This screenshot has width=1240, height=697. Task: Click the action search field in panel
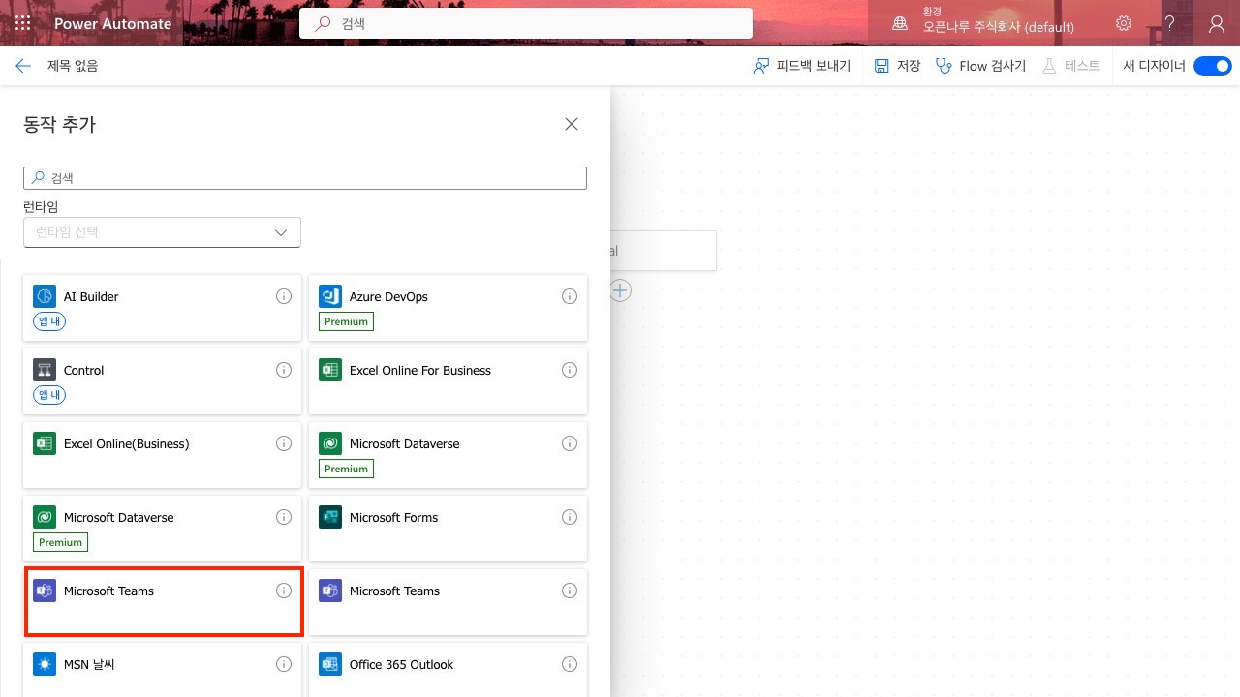click(305, 178)
